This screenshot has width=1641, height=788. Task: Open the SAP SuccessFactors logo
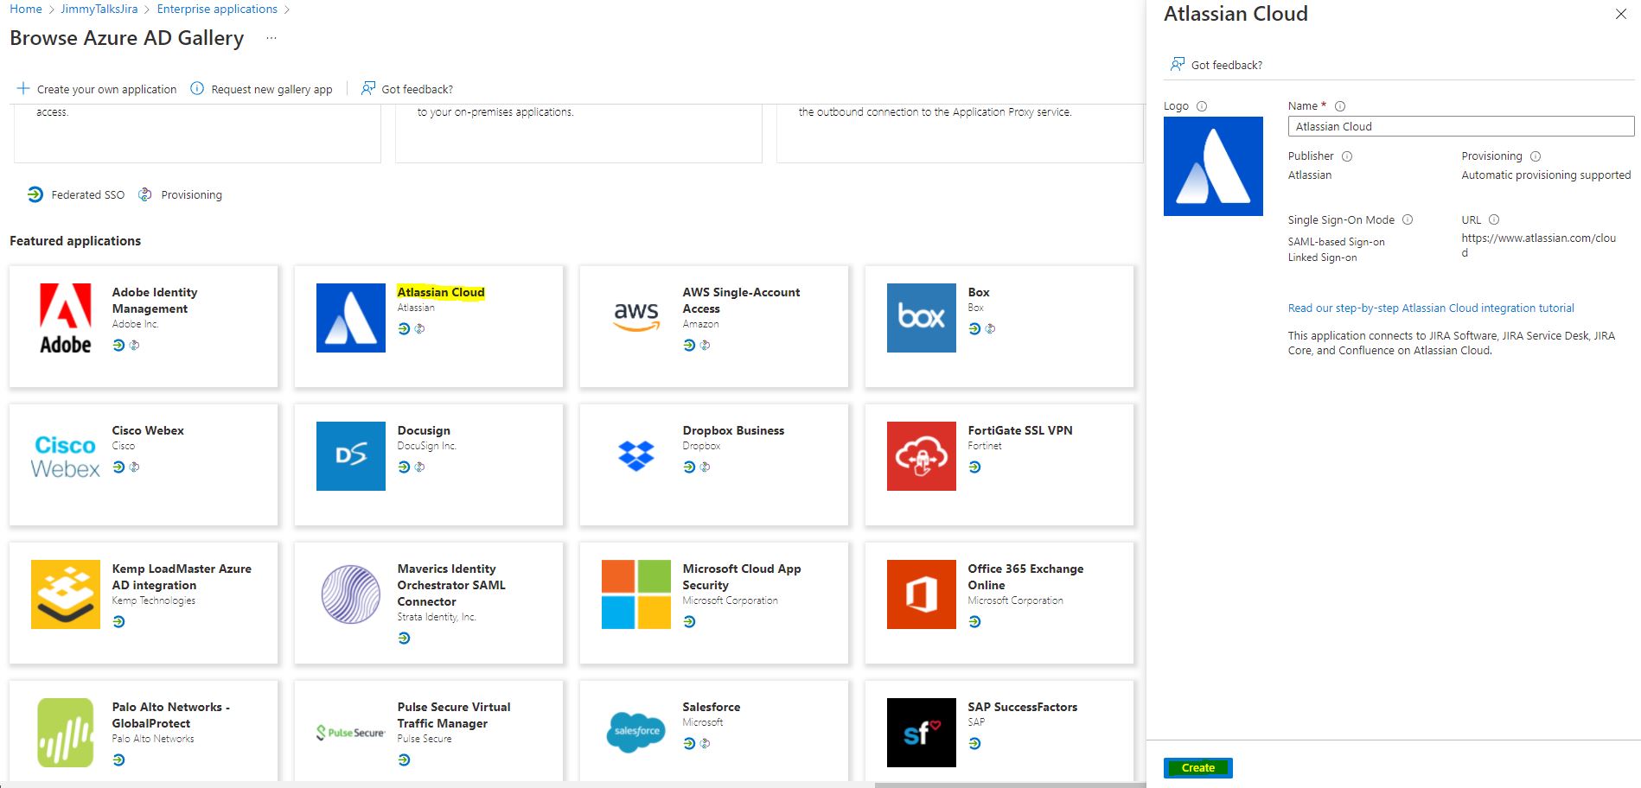(922, 733)
